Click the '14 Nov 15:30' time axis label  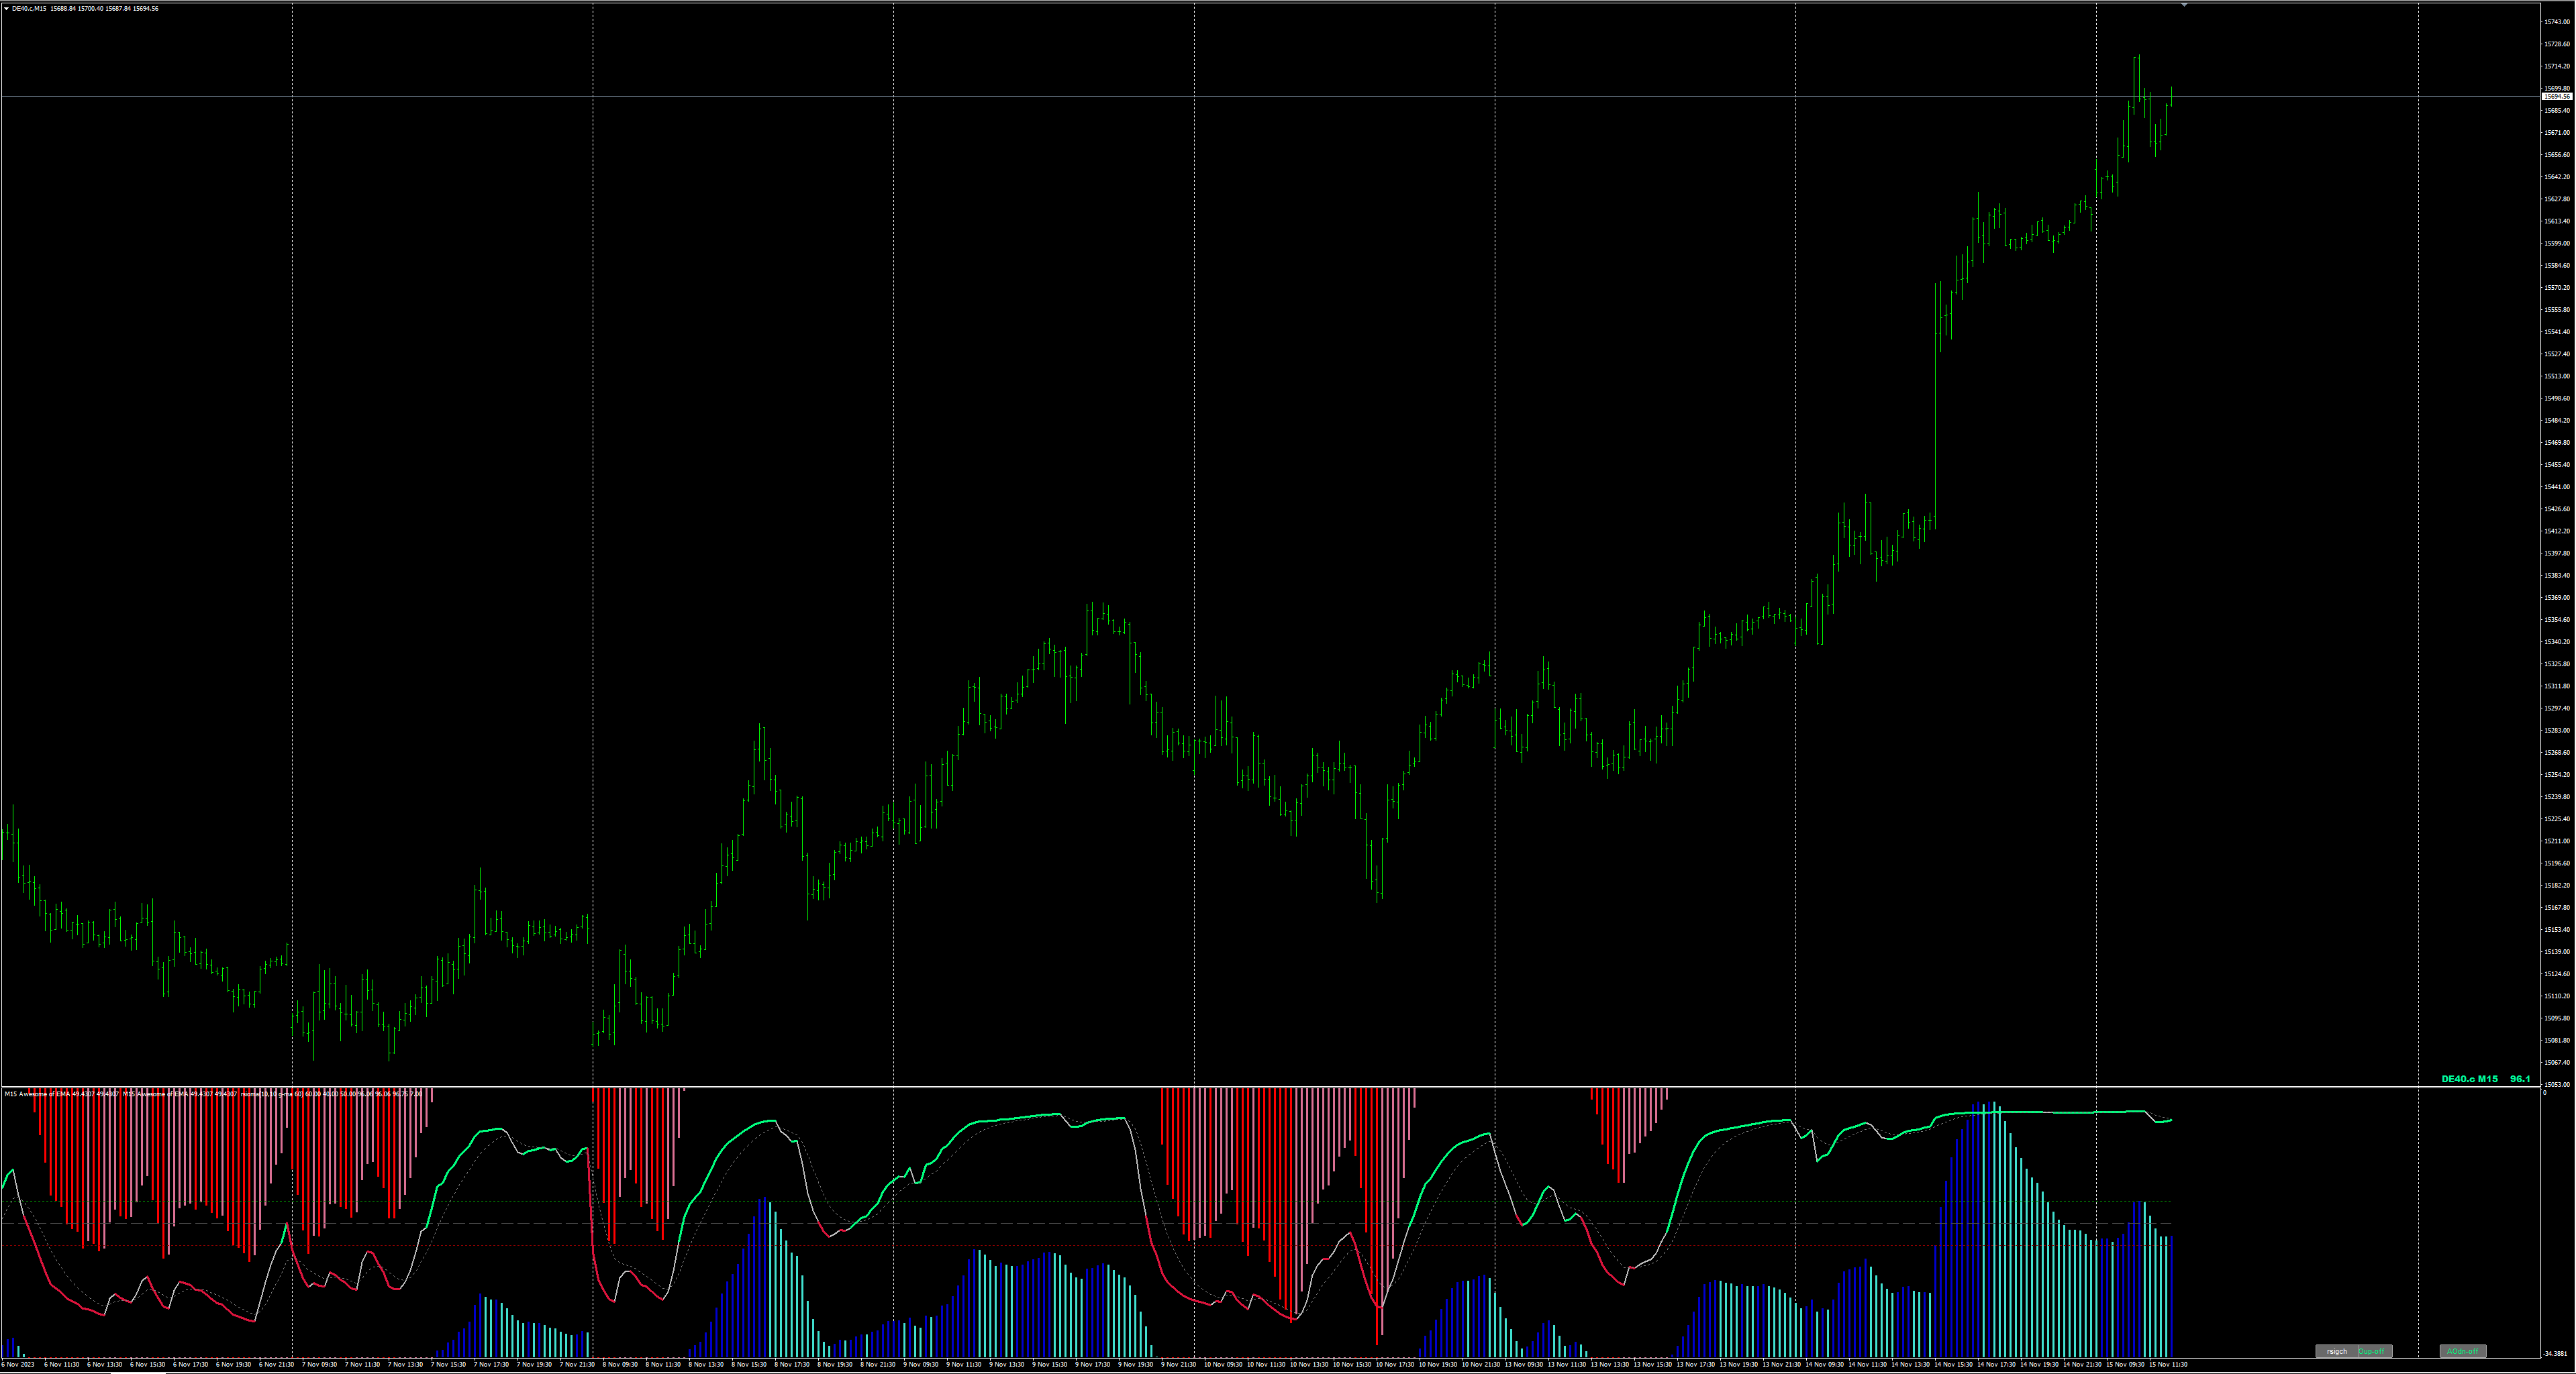pos(1953,1364)
